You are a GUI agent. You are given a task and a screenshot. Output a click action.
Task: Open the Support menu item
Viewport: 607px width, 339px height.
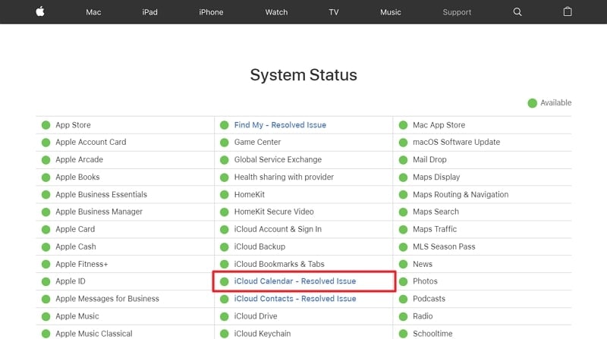pos(457,12)
